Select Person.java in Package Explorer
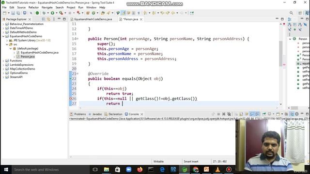310x174 pixels. (28, 57)
